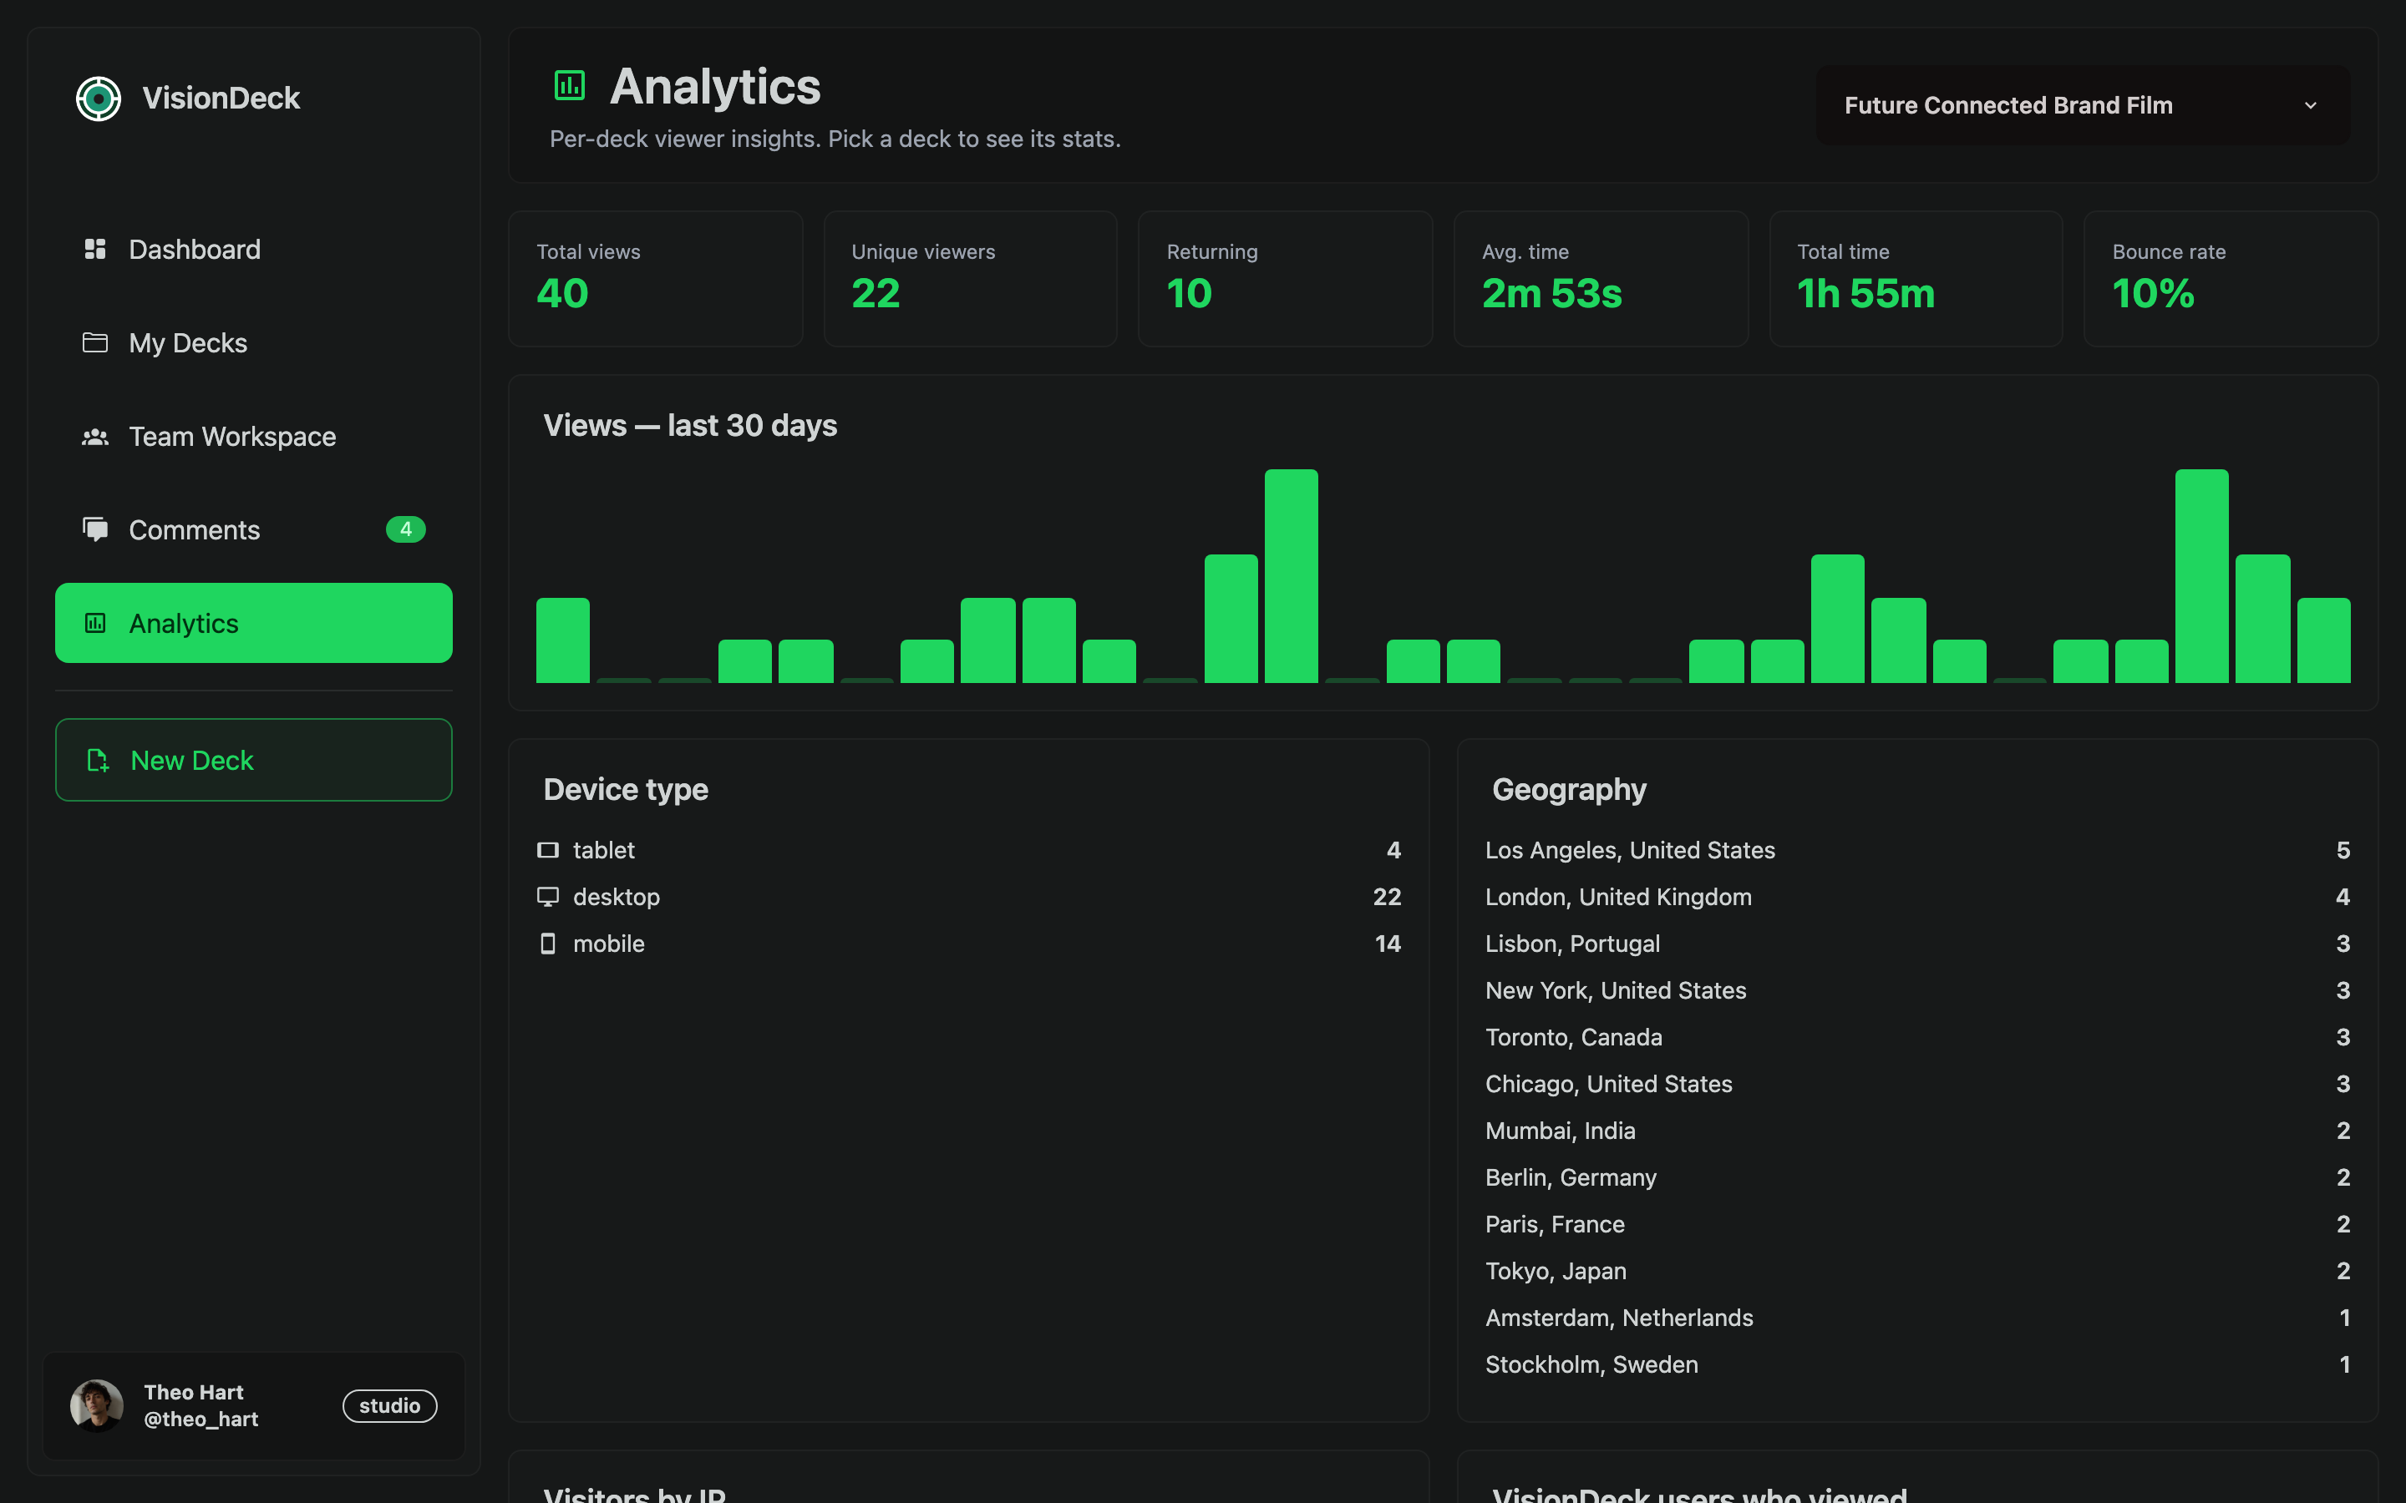Screen dimensions: 2406x1503
Task: Click Mumbai, India row
Action: point(1916,1131)
